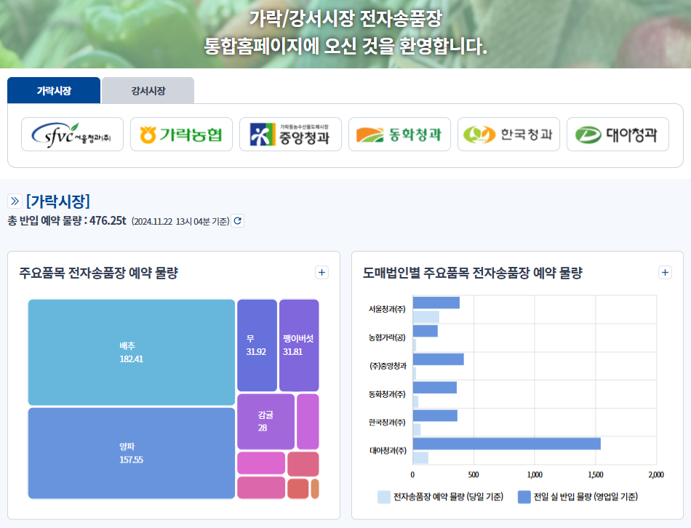The height and width of the screenshot is (528, 691).
Task: Click the 한국청과(주) dark blue bar
Action: [435, 415]
